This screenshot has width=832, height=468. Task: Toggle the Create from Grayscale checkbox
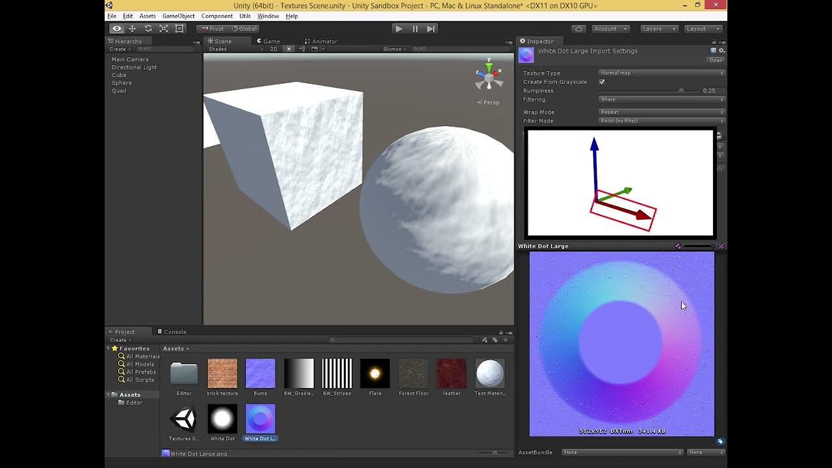coord(602,82)
